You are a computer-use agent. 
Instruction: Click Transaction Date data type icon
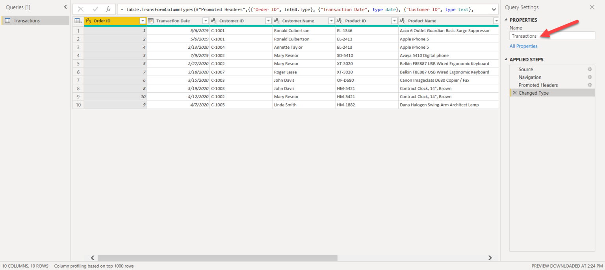151,21
